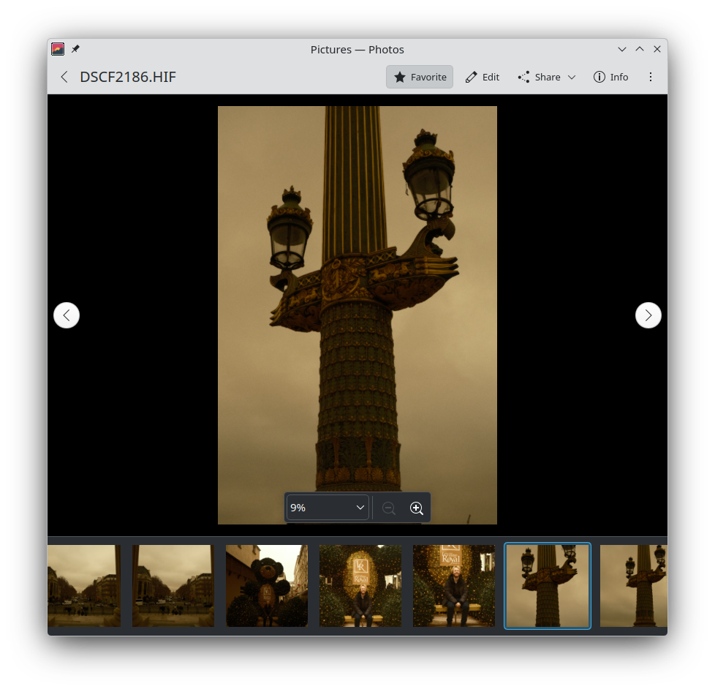Toggle the pin window icon

pyautogui.click(x=75, y=49)
